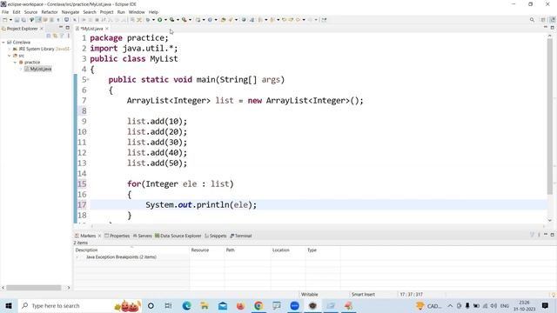557x313 pixels.
Task: Sort markers by Location column header
Action: 288,250
